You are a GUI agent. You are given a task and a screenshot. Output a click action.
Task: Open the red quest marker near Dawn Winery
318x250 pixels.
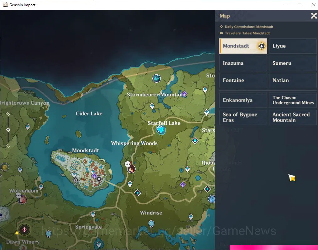pyautogui.click(x=24, y=230)
